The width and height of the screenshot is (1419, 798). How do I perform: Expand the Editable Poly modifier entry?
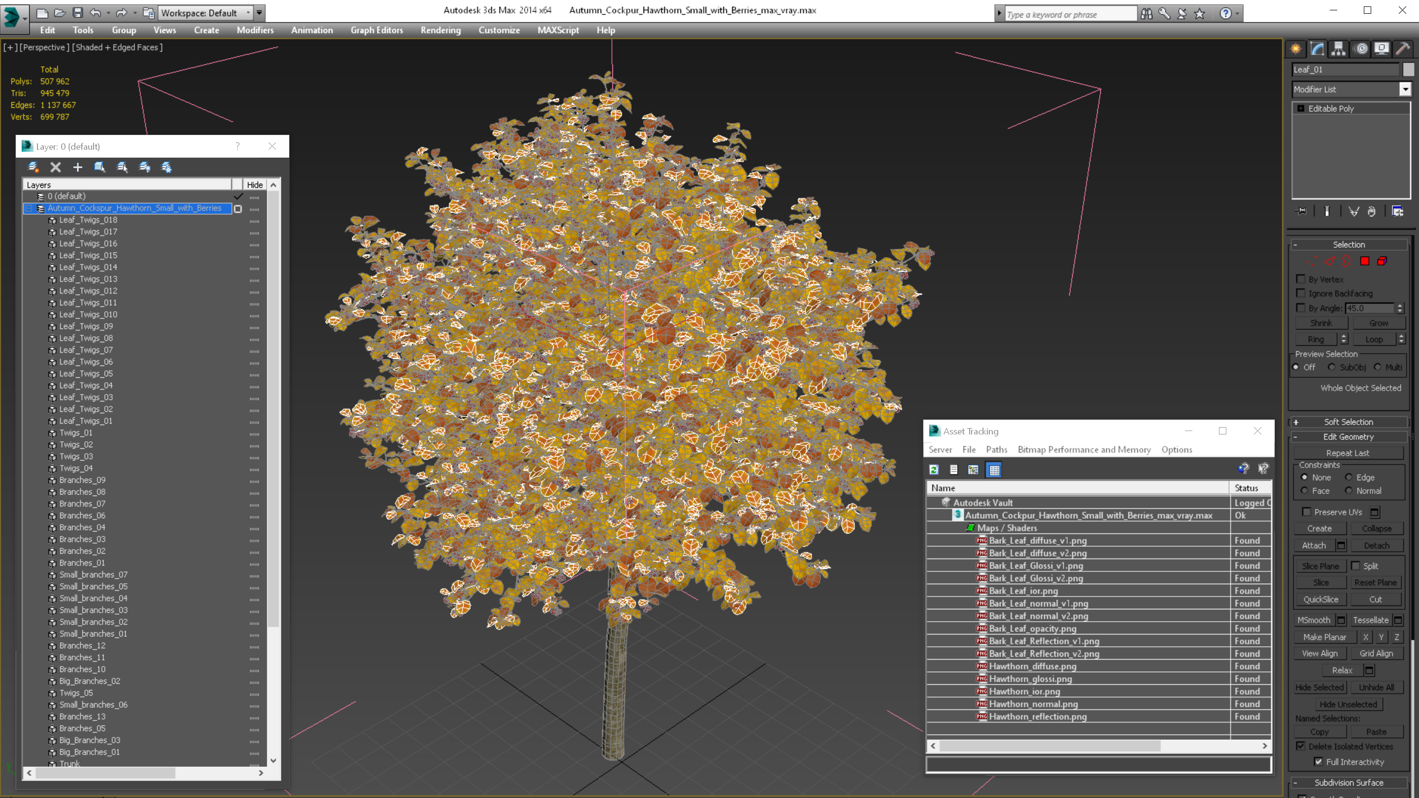(1301, 108)
